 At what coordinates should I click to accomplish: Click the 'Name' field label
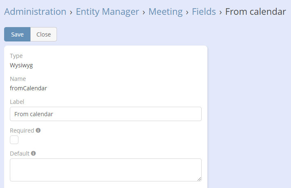(x=18, y=79)
